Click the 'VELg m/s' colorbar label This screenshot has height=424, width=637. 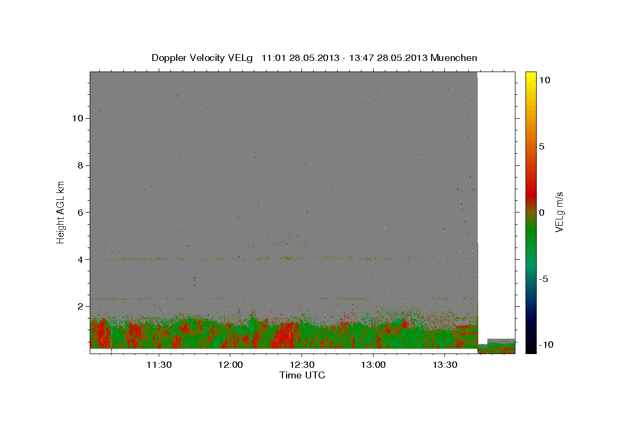coord(559,212)
